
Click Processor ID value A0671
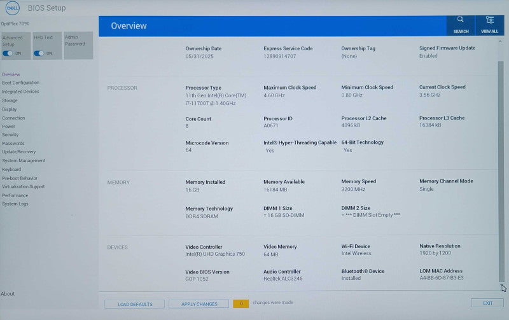pyautogui.click(x=271, y=125)
